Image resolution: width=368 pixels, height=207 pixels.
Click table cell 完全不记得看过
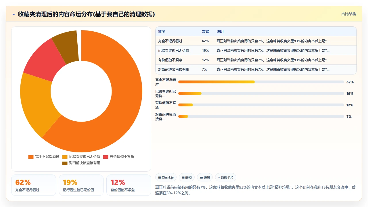point(170,41)
